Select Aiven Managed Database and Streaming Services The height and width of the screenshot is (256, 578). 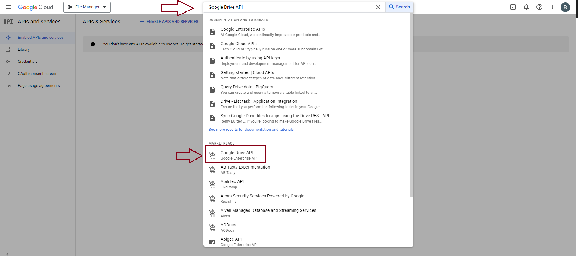[x=307, y=213]
